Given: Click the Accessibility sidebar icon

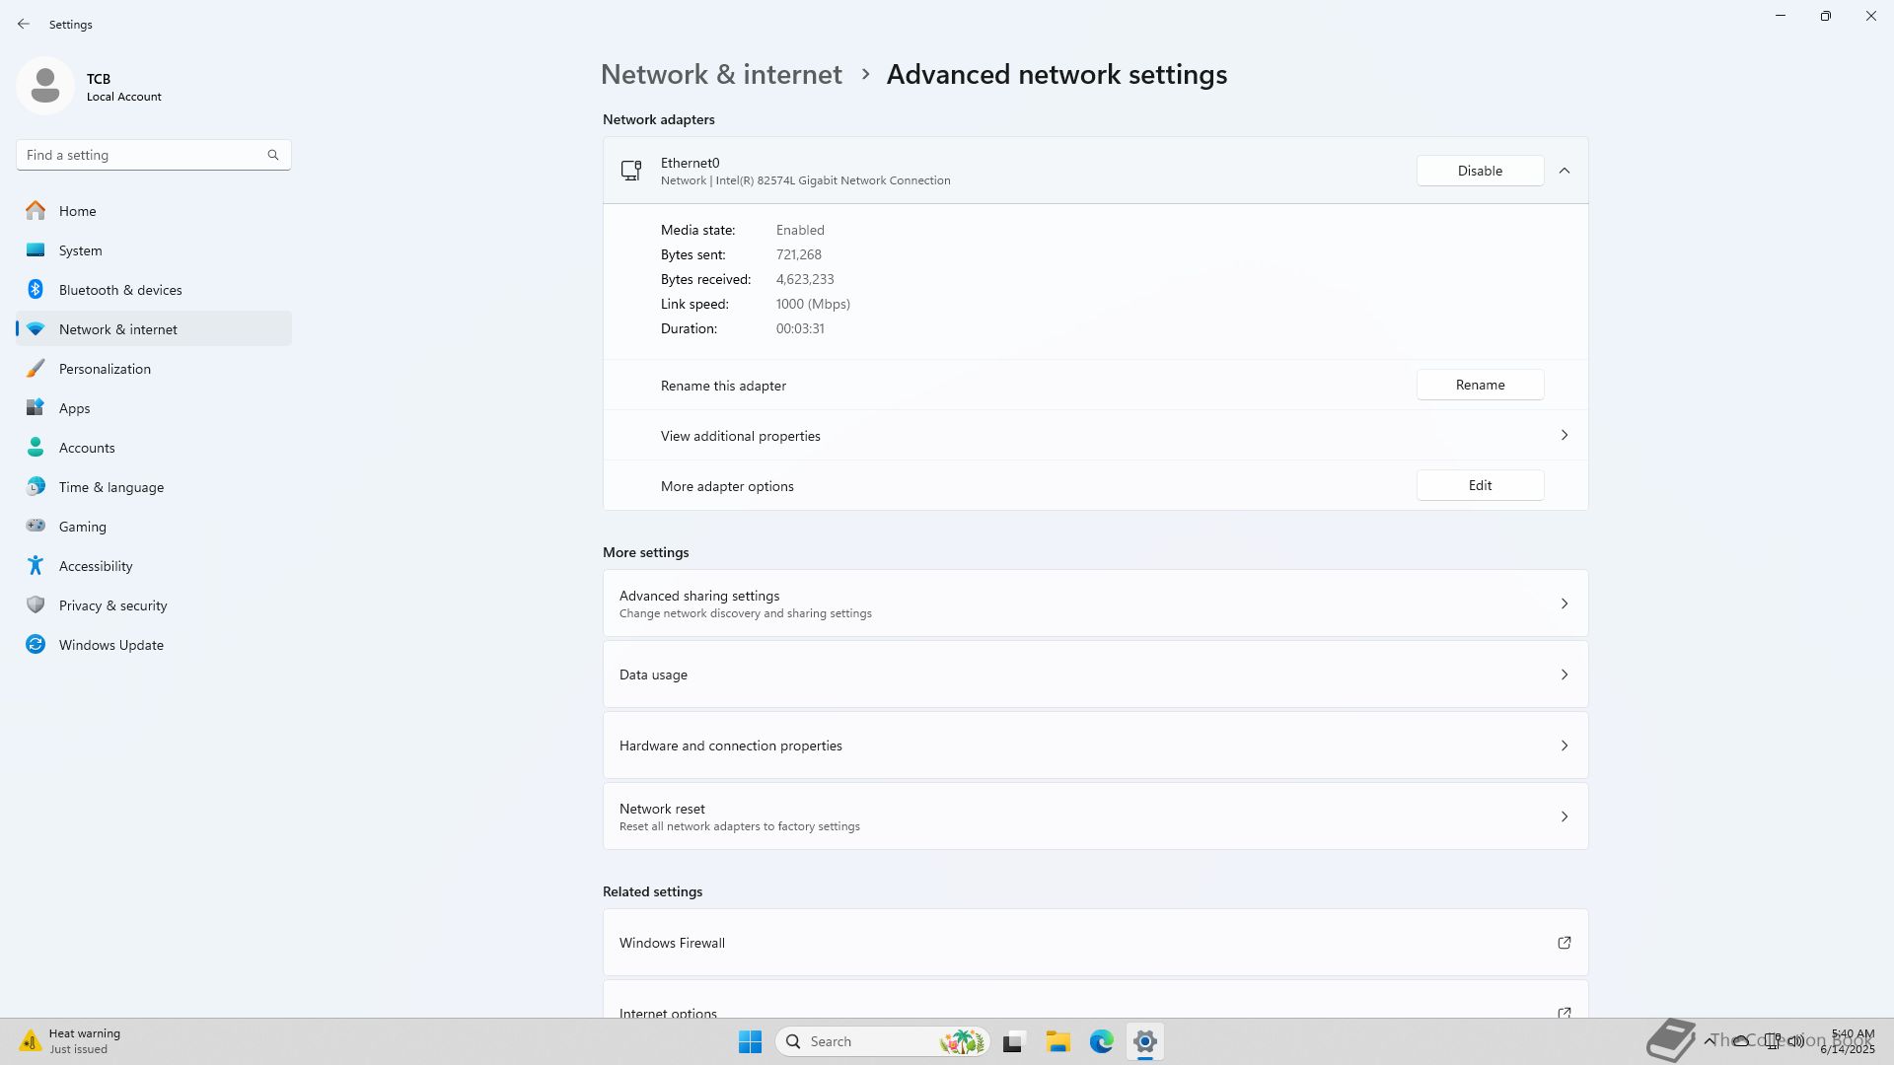Looking at the screenshot, I should click(x=36, y=566).
